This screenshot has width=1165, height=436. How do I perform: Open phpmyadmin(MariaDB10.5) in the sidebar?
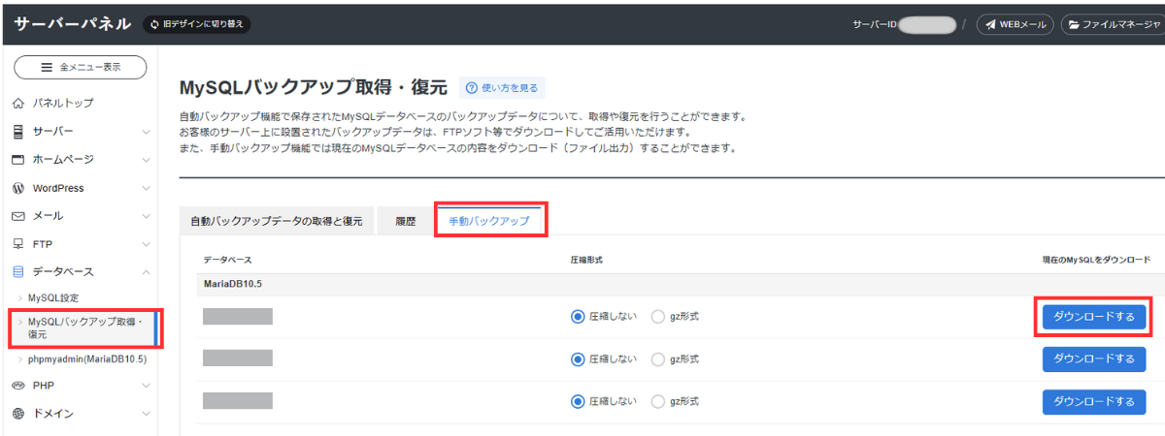click(86, 358)
